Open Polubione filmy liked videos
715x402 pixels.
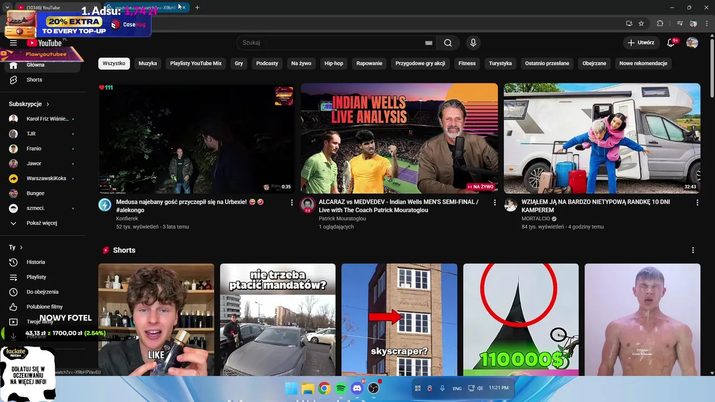pos(43,307)
